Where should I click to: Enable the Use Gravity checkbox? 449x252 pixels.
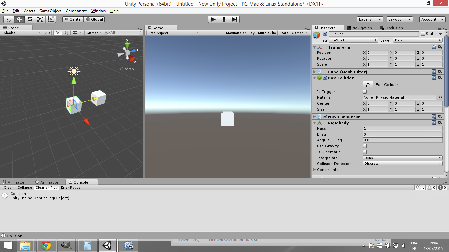(x=365, y=146)
